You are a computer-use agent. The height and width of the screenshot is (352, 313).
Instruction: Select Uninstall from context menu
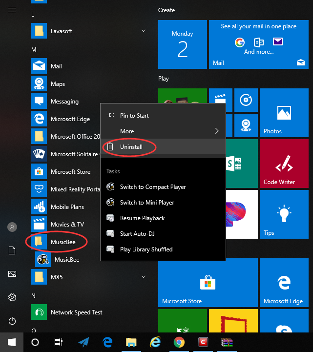click(x=163, y=146)
